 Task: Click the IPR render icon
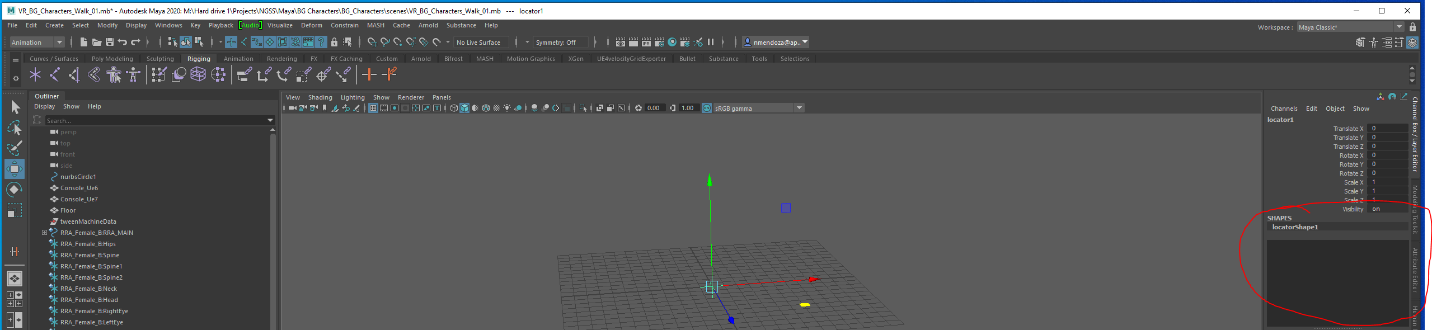[646, 42]
